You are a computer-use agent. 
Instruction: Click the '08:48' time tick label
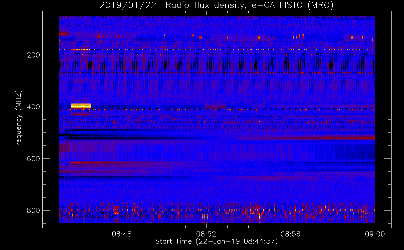point(122,234)
